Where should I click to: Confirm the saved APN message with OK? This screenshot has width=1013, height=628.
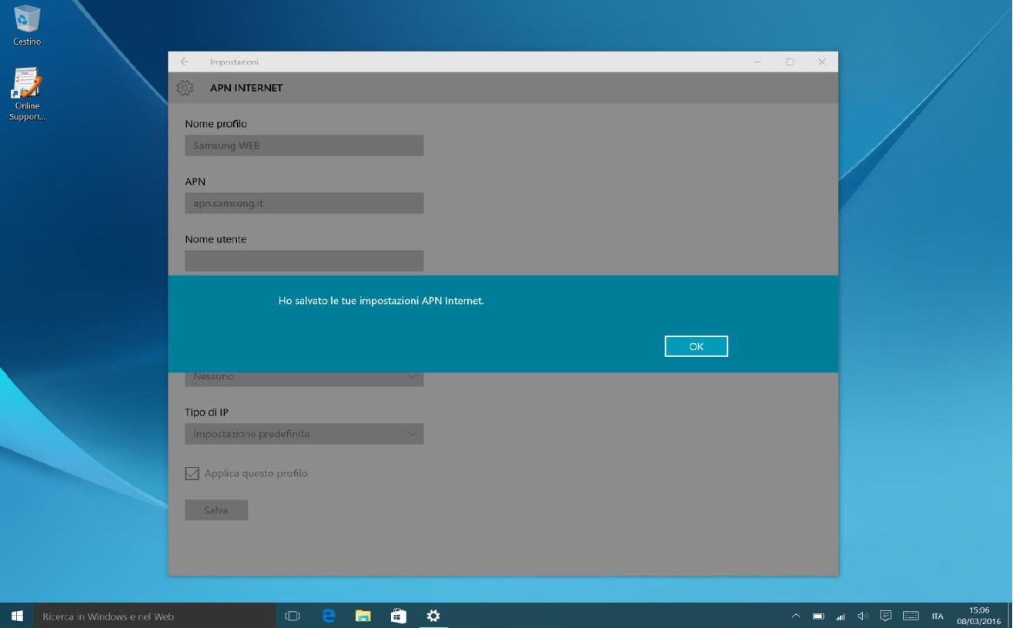point(696,346)
